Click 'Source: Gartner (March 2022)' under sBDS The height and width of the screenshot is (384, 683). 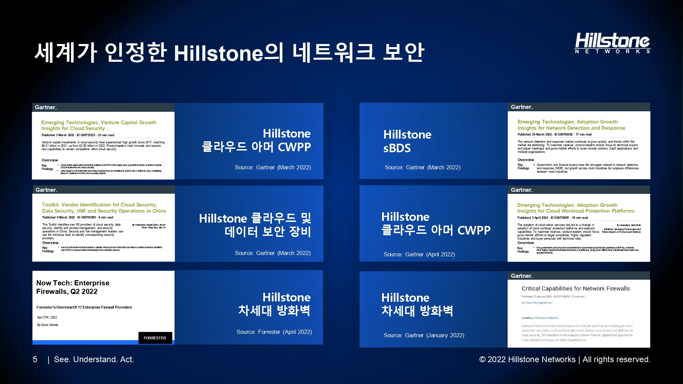[422, 167]
